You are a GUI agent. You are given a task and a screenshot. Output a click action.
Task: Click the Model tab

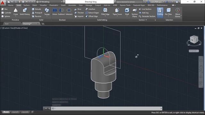tap(6, 112)
